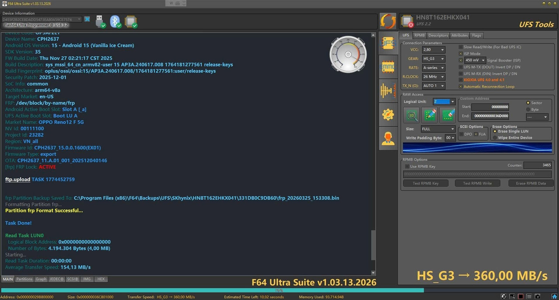Image resolution: width=559 pixels, height=300 pixels.
Task: Open the UFS module from the sidebar
Action: pyautogui.click(x=388, y=43)
